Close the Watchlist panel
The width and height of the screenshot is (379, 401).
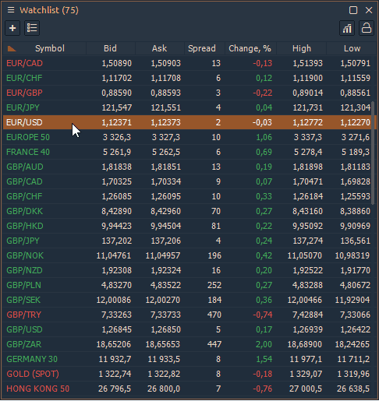pyautogui.click(x=369, y=10)
